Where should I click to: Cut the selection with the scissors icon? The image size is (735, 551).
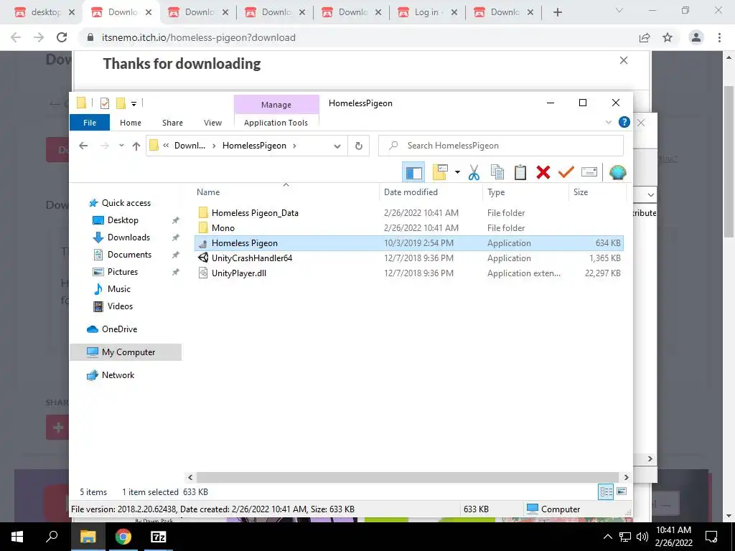pos(474,172)
